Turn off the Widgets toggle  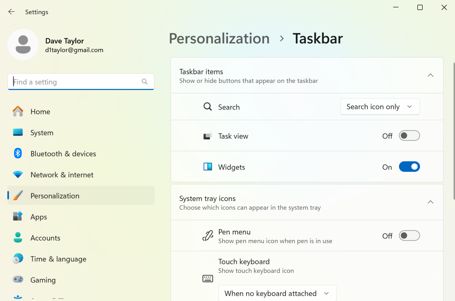click(409, 166)
